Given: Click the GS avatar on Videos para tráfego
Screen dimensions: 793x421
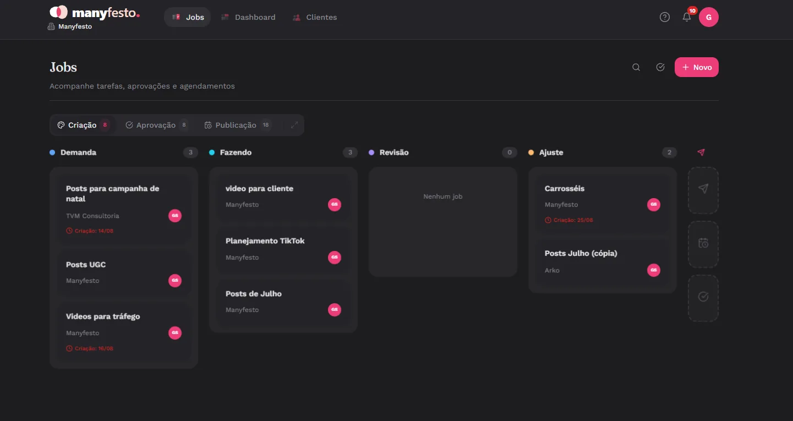Looking at the screenshot, I should pos(175,333).
